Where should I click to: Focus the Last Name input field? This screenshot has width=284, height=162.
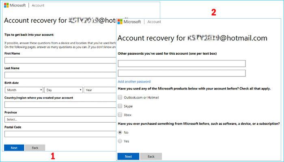(60, 75)
